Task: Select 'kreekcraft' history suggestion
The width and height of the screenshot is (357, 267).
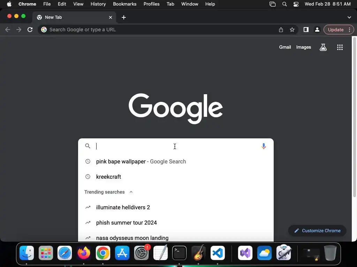Action: [176, 177]
